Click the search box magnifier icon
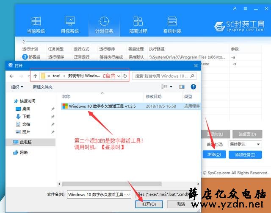 [192, 76]
